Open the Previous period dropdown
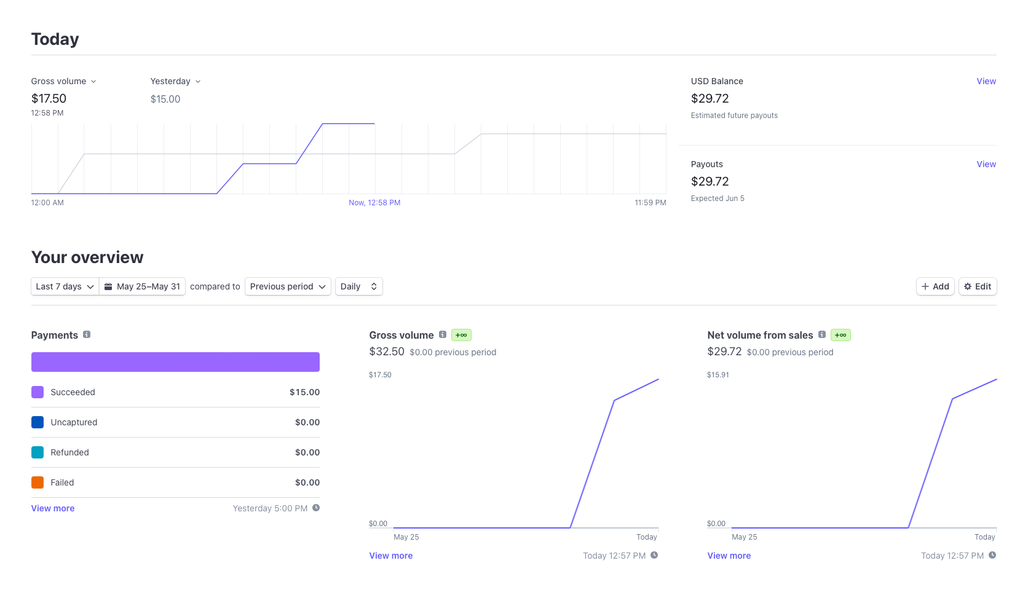1028x598 pixels. point(288,286)
